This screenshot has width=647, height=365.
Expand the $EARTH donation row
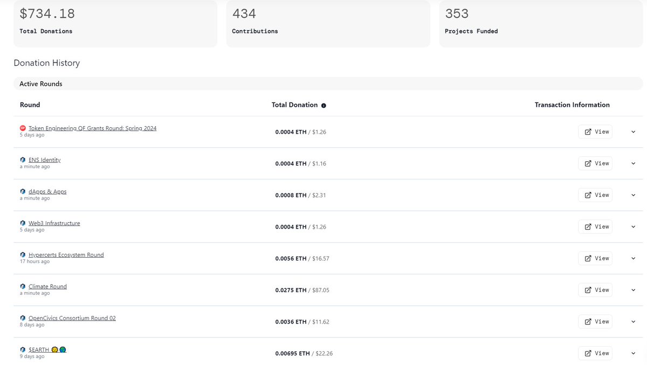(633, 353)
